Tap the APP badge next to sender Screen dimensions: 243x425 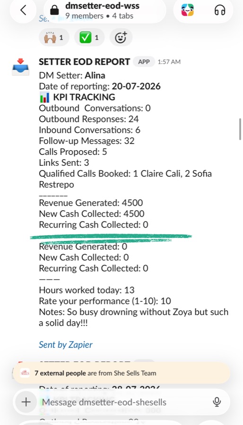144,62
